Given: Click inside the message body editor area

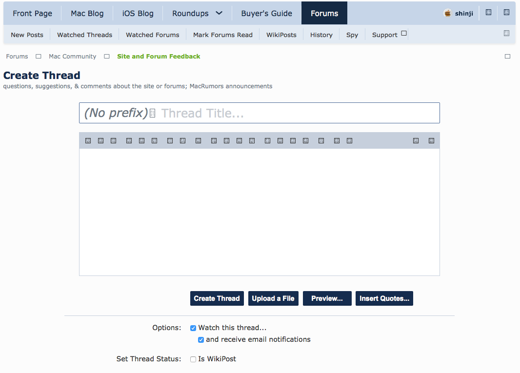Looking at the screenshot, I should [260, 212].
